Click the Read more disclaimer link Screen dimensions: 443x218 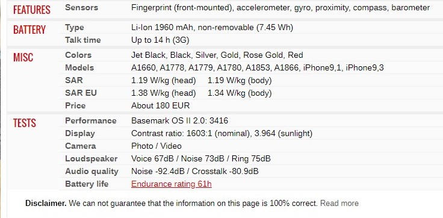339,204
